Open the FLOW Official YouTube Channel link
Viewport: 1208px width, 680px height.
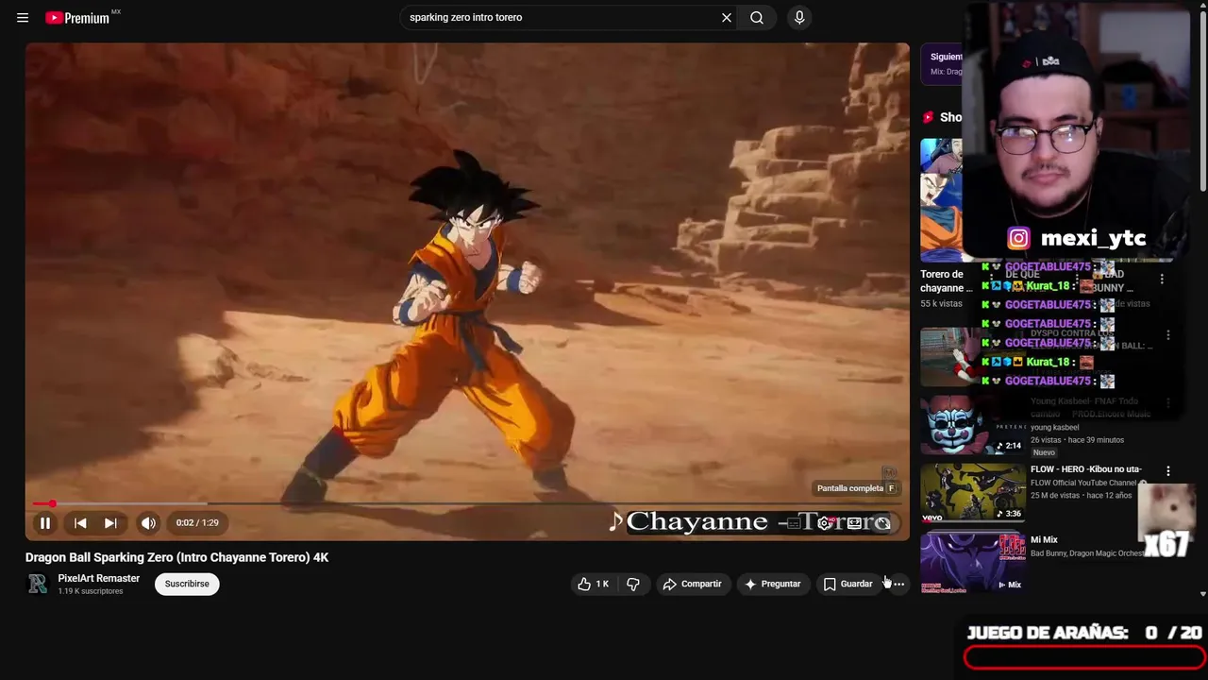pos(1083,483)
